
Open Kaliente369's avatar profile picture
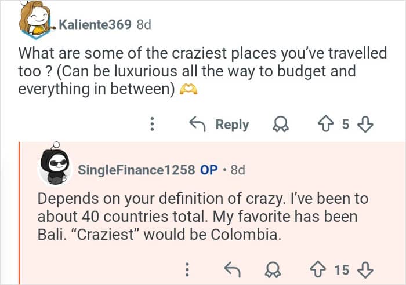click(37, 21)
